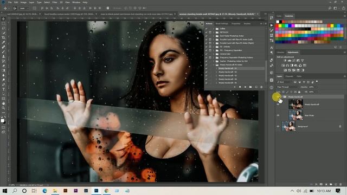Click the Play selection button in Actions panel
The height and width of the screenshot is (195, 347).
[x=245, y=87]
